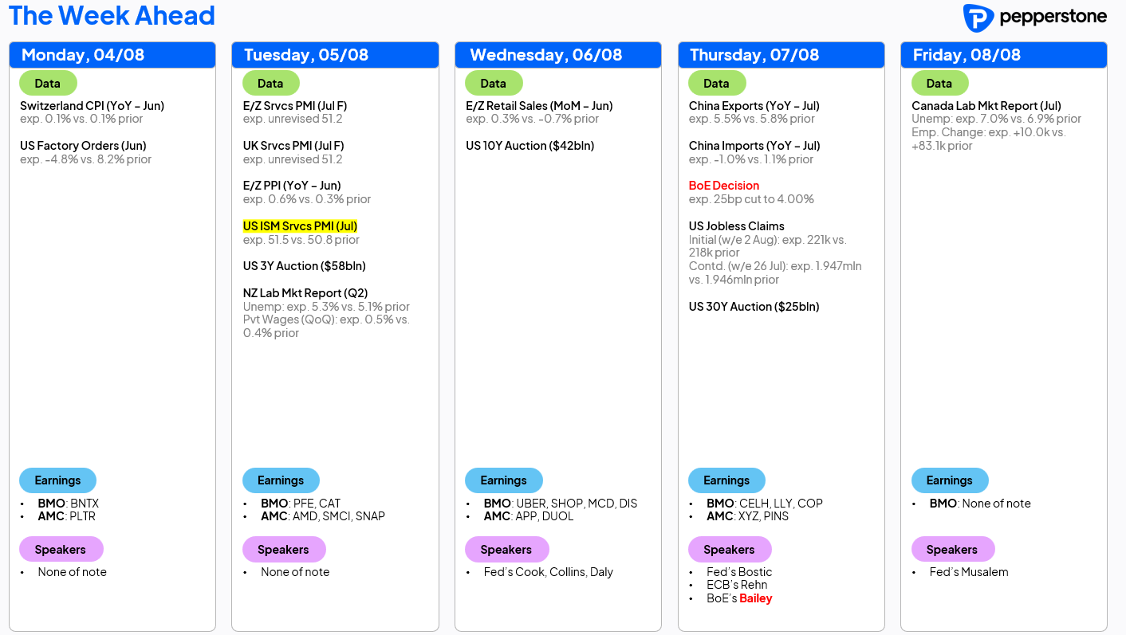1126x635 pixels.
Task: Click Switzerland CPI (YoY – Jun) entry
Action: (x=92, y=106)
